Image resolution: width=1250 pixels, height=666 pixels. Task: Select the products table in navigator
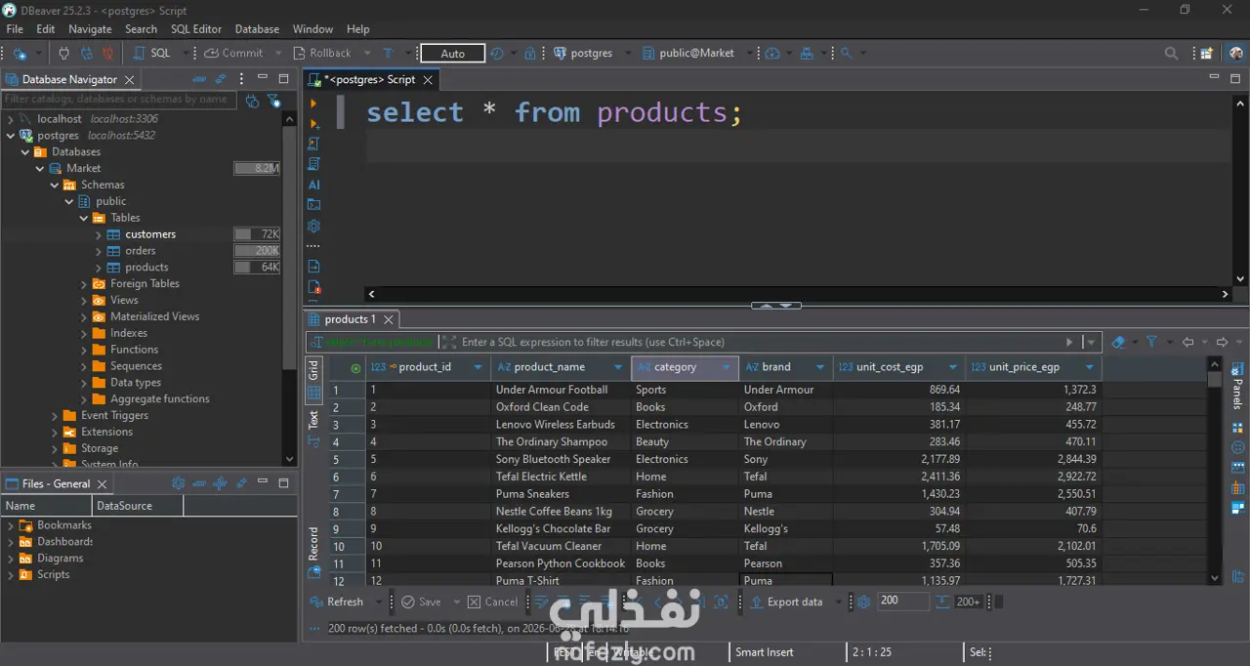pyautogui.click(x=146, y=267)
